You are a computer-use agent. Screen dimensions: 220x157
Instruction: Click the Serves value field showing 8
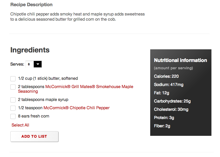tap(30, 64)
